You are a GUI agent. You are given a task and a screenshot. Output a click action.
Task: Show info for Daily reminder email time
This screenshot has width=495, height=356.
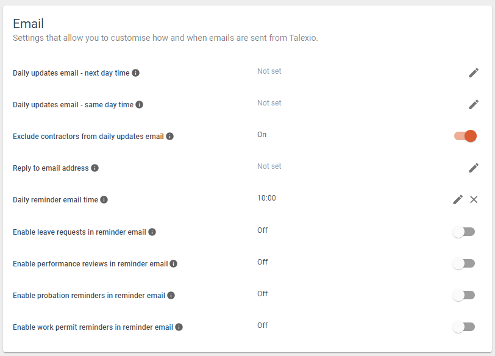(104, 200)
